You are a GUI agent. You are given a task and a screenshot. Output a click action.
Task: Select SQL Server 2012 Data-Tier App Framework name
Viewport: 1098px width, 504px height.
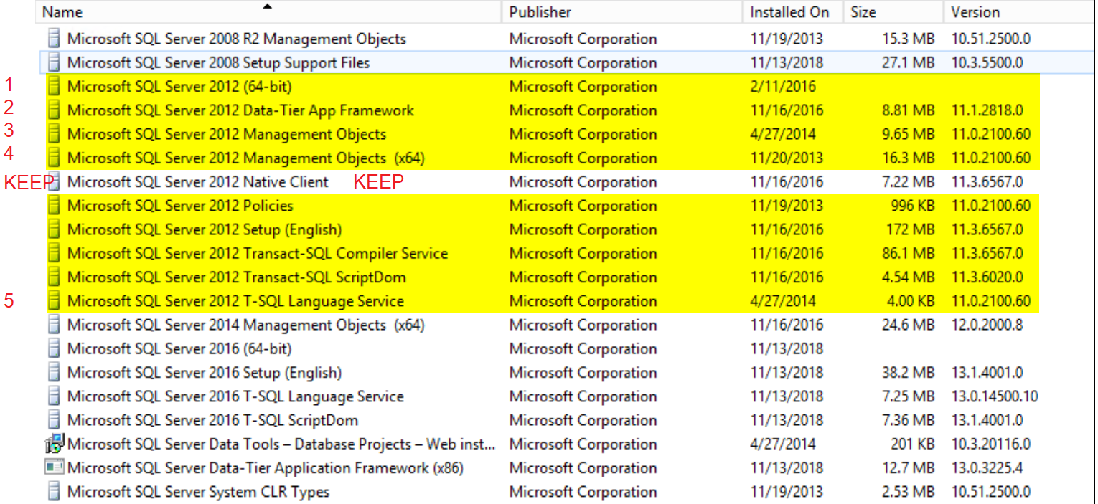(x=241, y=110)
